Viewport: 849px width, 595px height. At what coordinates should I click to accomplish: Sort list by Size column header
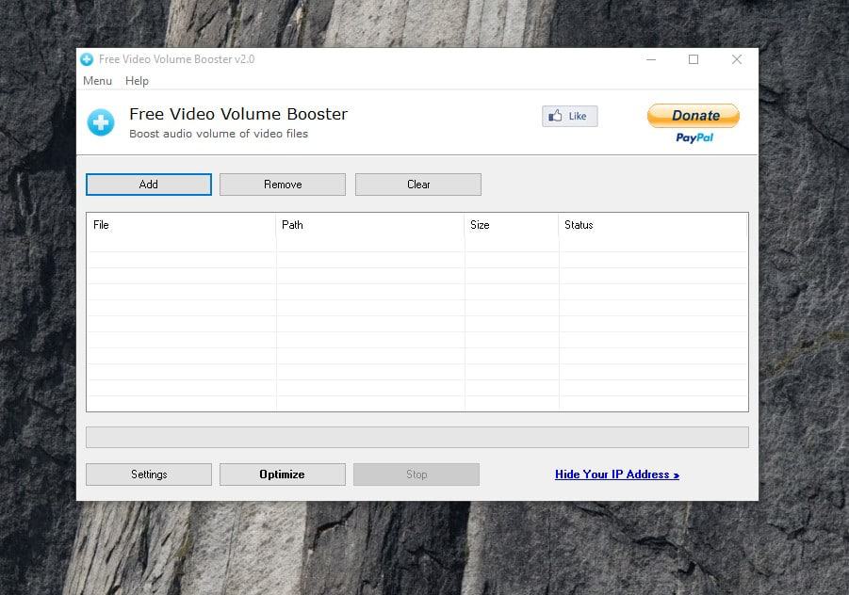pyautogui.click(x=512, y=225)
